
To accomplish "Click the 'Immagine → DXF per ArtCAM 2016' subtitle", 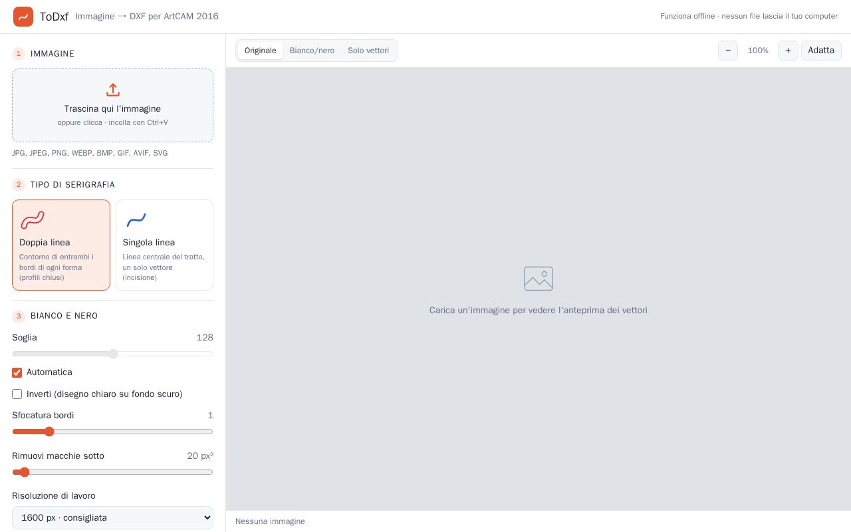I will point(147,16).
